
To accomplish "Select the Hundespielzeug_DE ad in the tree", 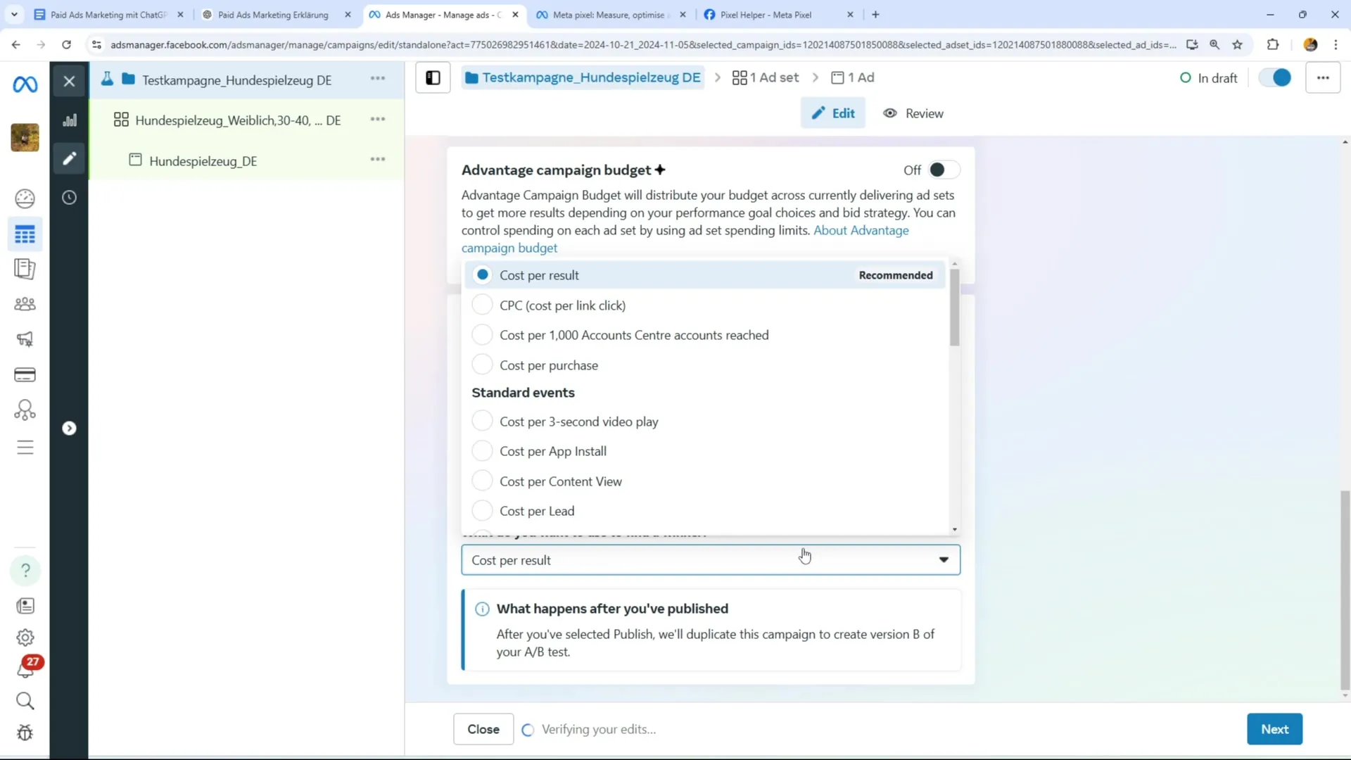I will [x=203, y=161].
